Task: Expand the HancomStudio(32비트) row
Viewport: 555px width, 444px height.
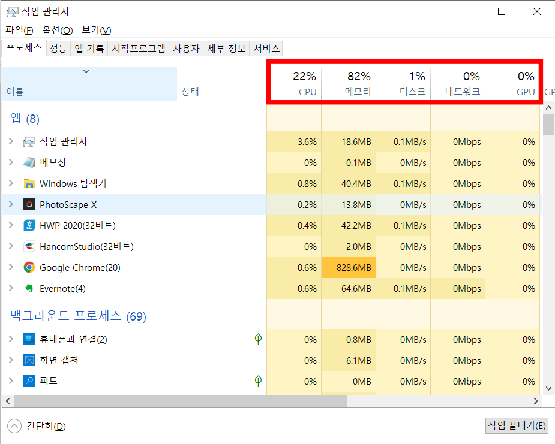Action: pos(11,246)
